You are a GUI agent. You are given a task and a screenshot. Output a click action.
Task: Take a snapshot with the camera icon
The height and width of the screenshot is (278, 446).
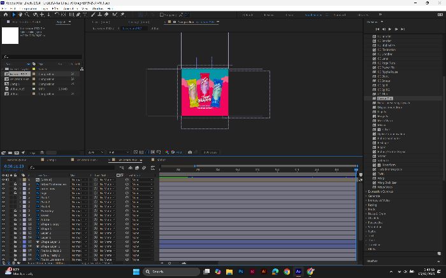tap(190, 152)
